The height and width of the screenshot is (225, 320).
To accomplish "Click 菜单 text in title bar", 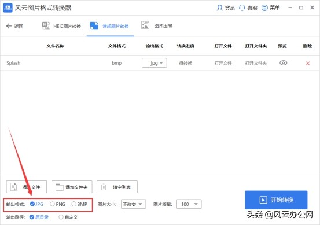I will click(x=275, y=8).
